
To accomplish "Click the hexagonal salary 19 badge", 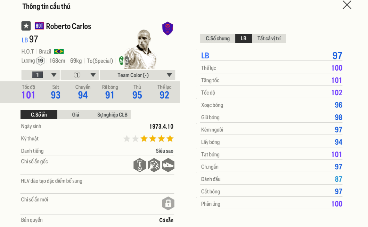I will (41, 61).
